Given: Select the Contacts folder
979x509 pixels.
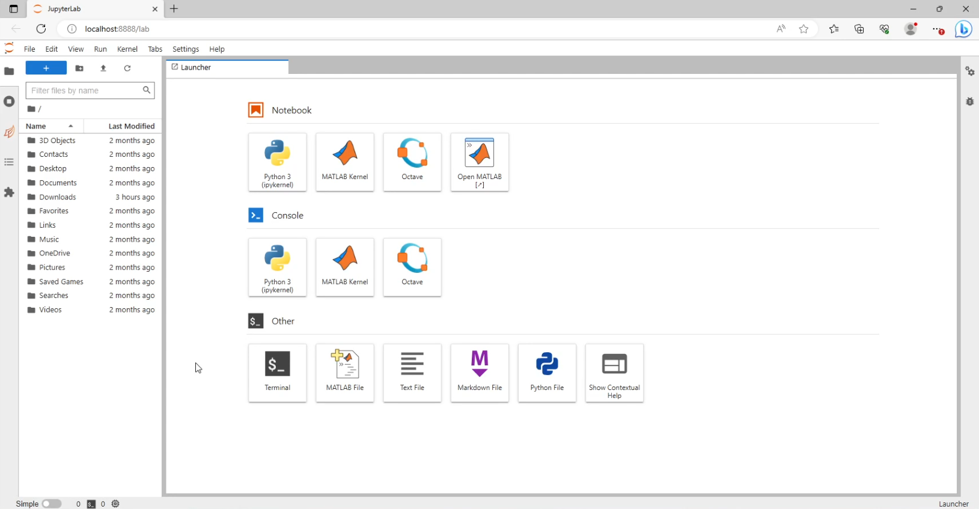Looking at the screenshot, I should 91,154.
